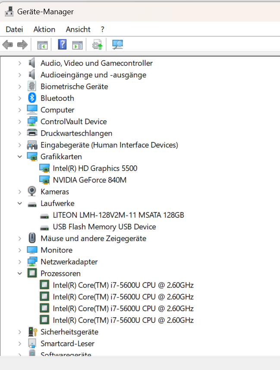
Task: Click the Eingabegeräte keyboard-controller icon
Action: [x=32, y=145]
